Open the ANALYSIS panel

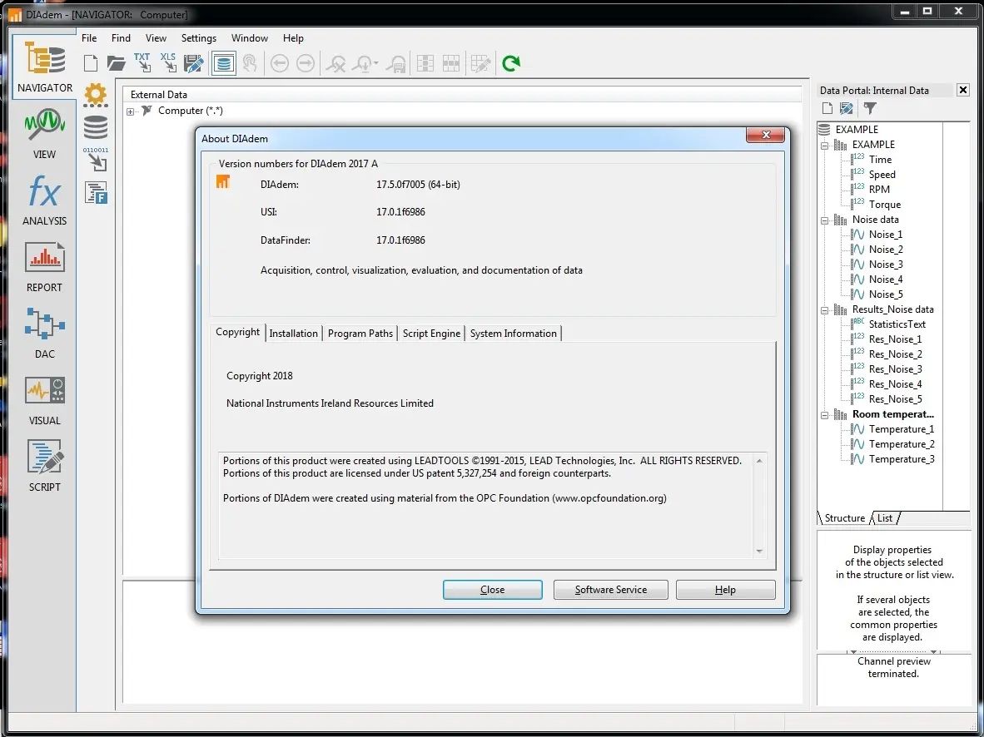(x=45, y=200)
